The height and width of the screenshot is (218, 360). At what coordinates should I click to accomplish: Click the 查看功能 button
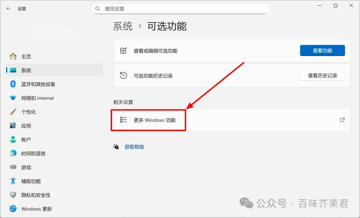click(x=322, y=50)
